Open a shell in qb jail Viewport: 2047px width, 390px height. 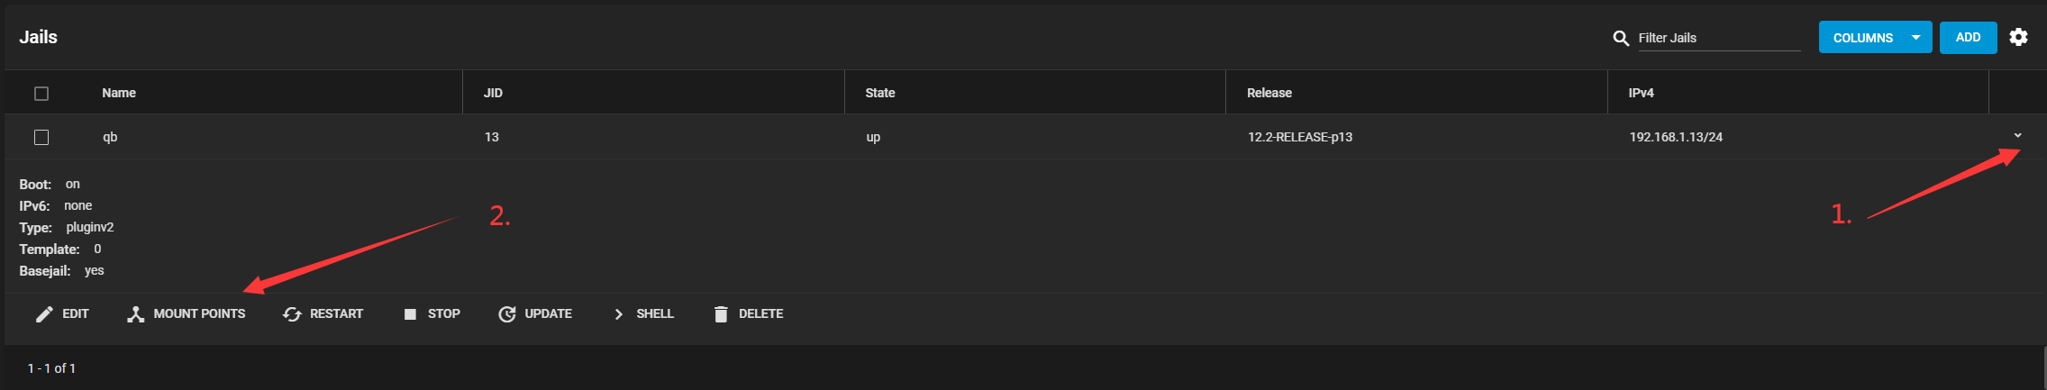tap(643, 313)
